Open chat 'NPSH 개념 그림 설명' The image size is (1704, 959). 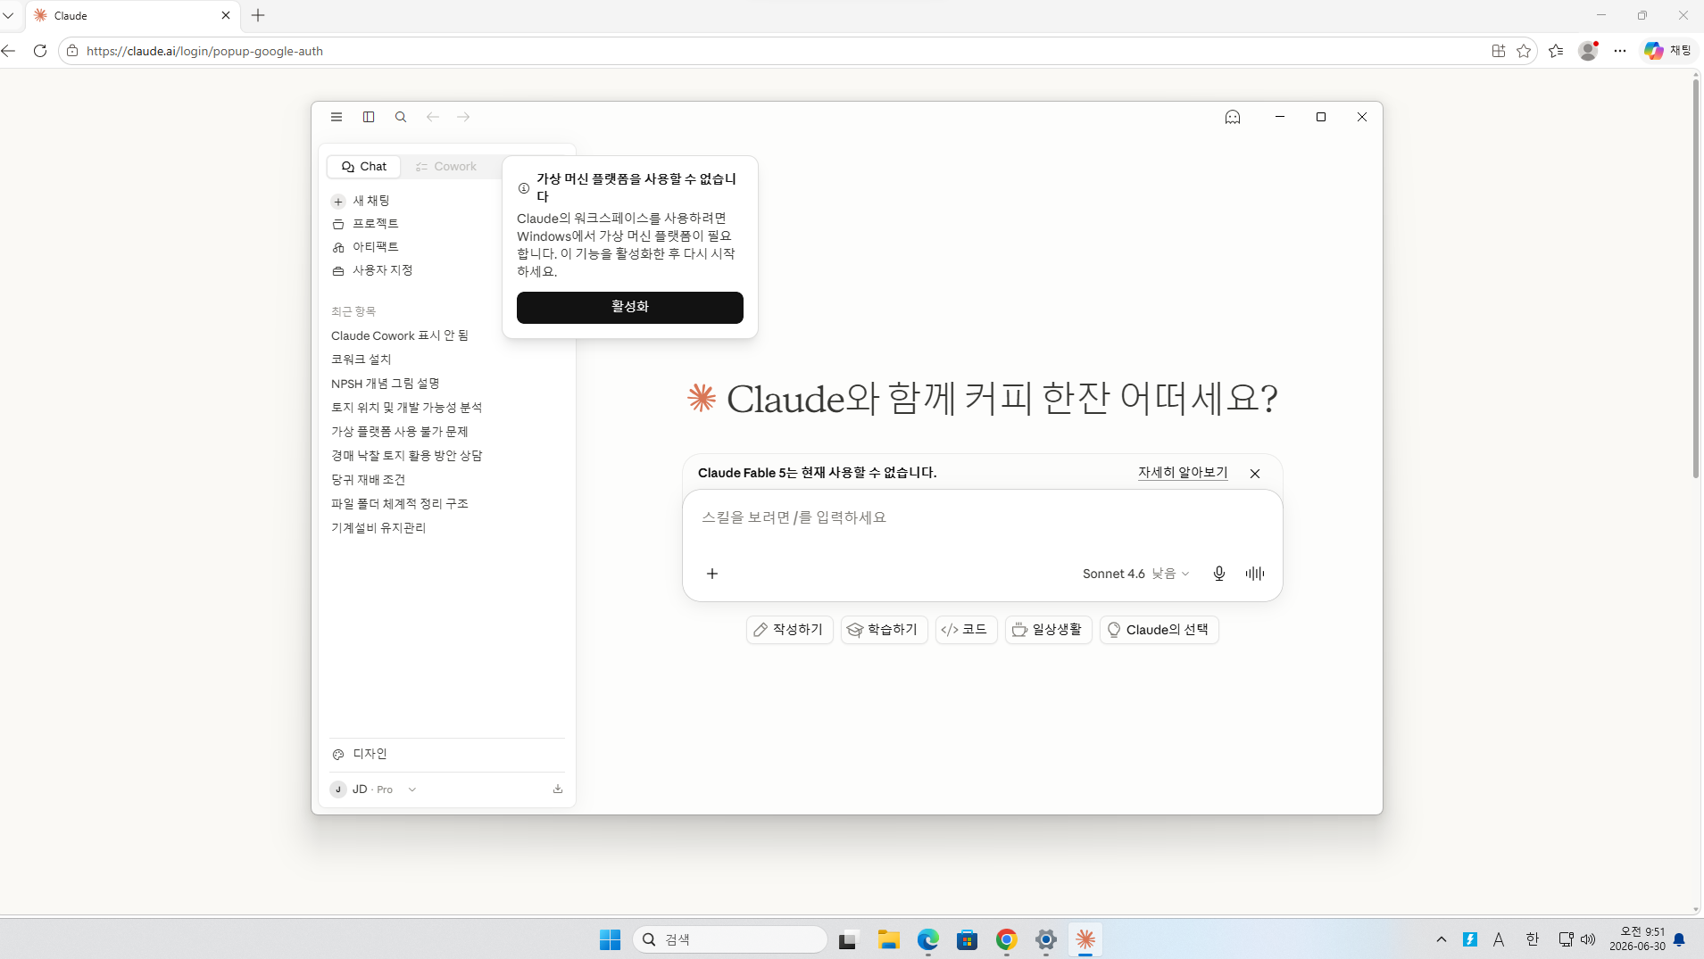click(386, 384)
